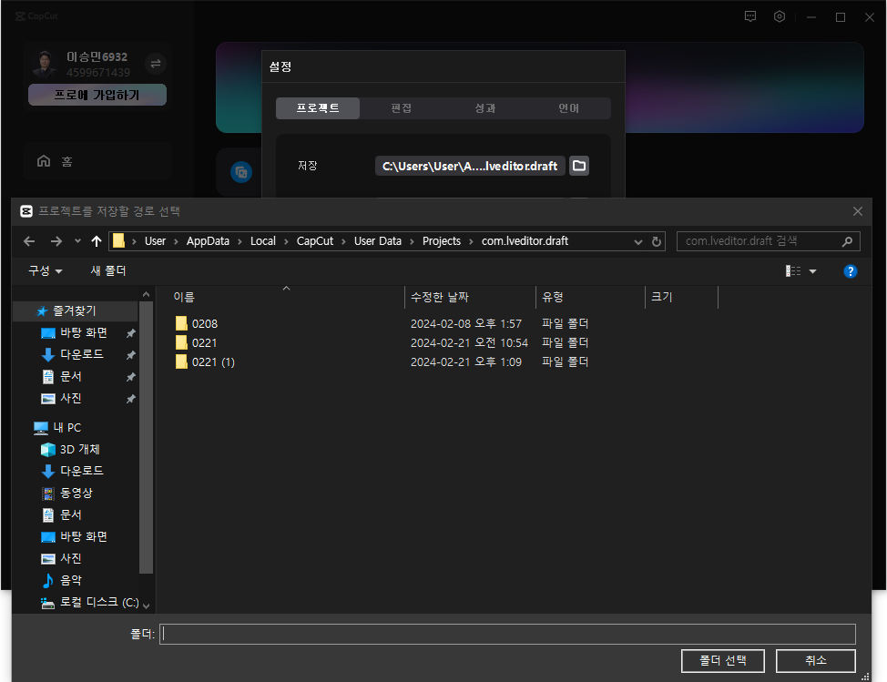Open pinned 바탕 화면 under 즐겨찾기
This screenshot has height=682, width=887.
(84, 332)
